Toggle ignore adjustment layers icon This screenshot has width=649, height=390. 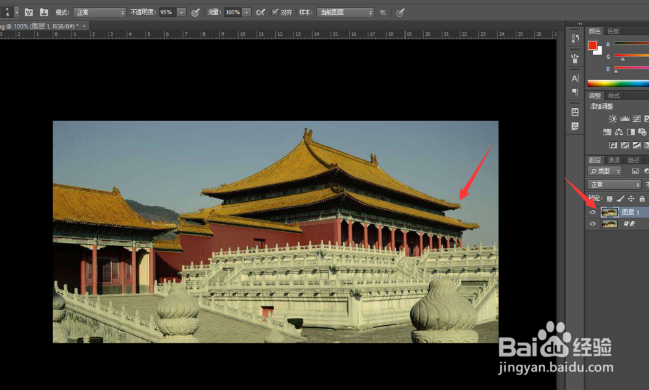point(384,13)
